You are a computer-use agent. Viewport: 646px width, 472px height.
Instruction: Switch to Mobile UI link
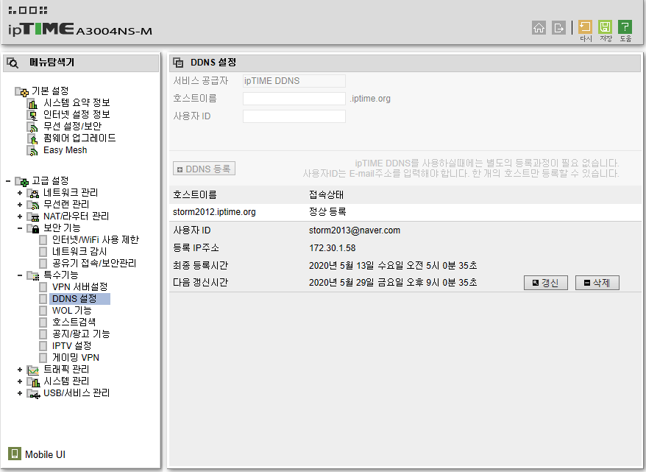pyautogui.click(x=46, y=454)
